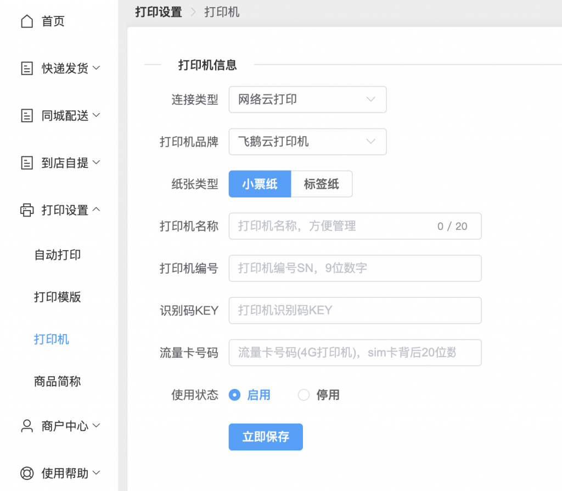The image size is (562, 491).
Task: Click the 打印机名称 input field
Action: (335, 226)
